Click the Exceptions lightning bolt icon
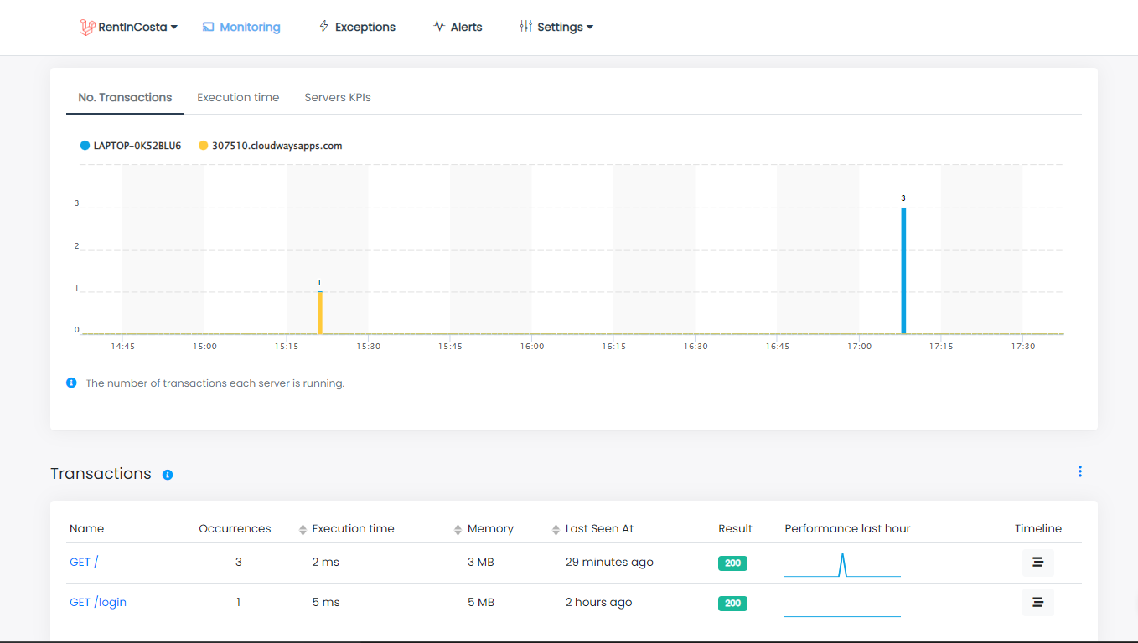 (x=323, y=26)
